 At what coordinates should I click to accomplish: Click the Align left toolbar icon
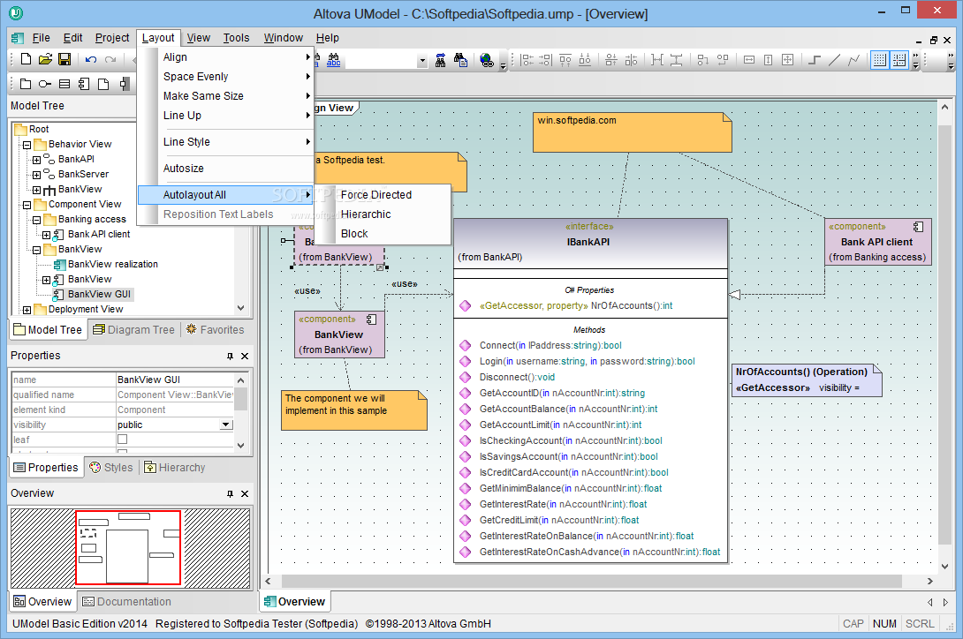click(527, 60)
